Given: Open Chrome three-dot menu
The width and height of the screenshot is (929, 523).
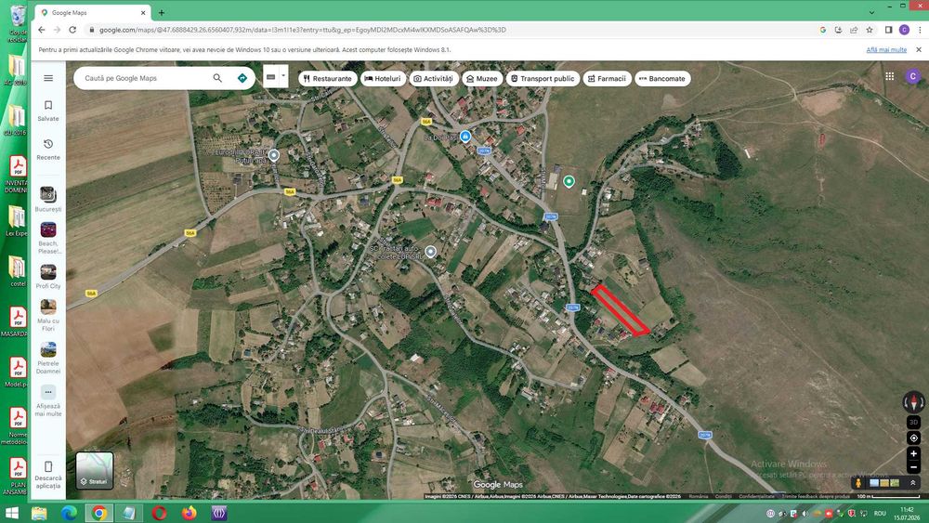Looking at the screenshot, I should 920,30.
